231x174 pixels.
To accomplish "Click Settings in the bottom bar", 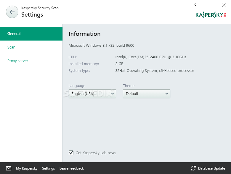I will (x=49, y=168).
